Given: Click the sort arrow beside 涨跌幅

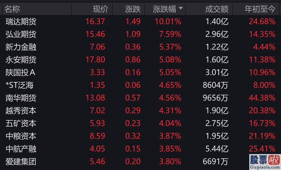Looking at the screenshot, I should point(181,8).
